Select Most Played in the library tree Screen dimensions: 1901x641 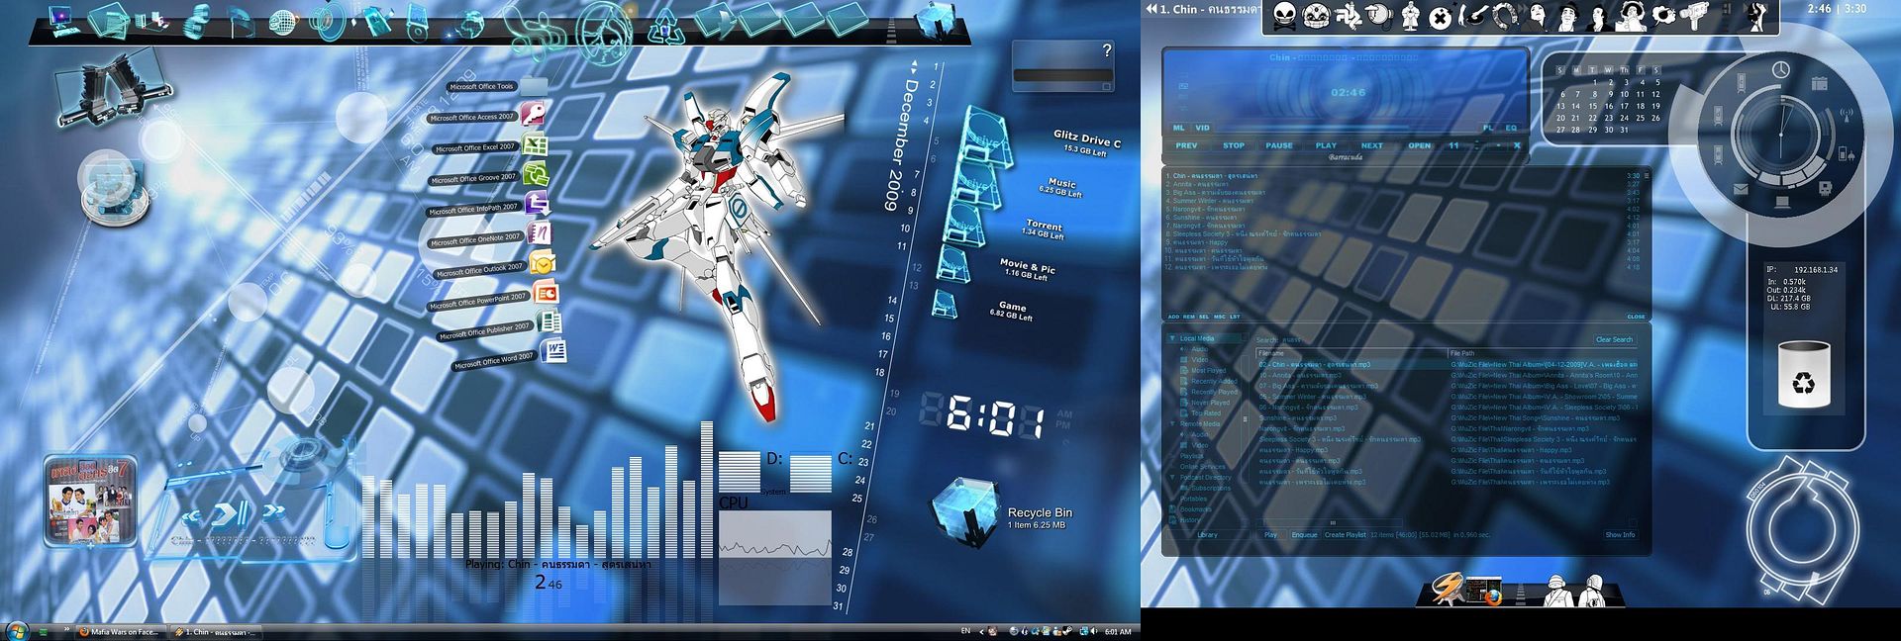1208,370
